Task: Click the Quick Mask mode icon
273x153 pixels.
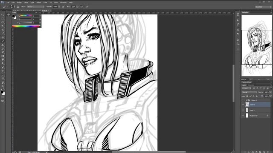Action: 3,97
